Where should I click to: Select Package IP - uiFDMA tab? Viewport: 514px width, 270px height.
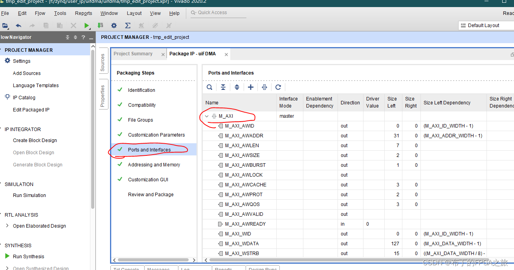pyautogui.click(x=193, y=54)
